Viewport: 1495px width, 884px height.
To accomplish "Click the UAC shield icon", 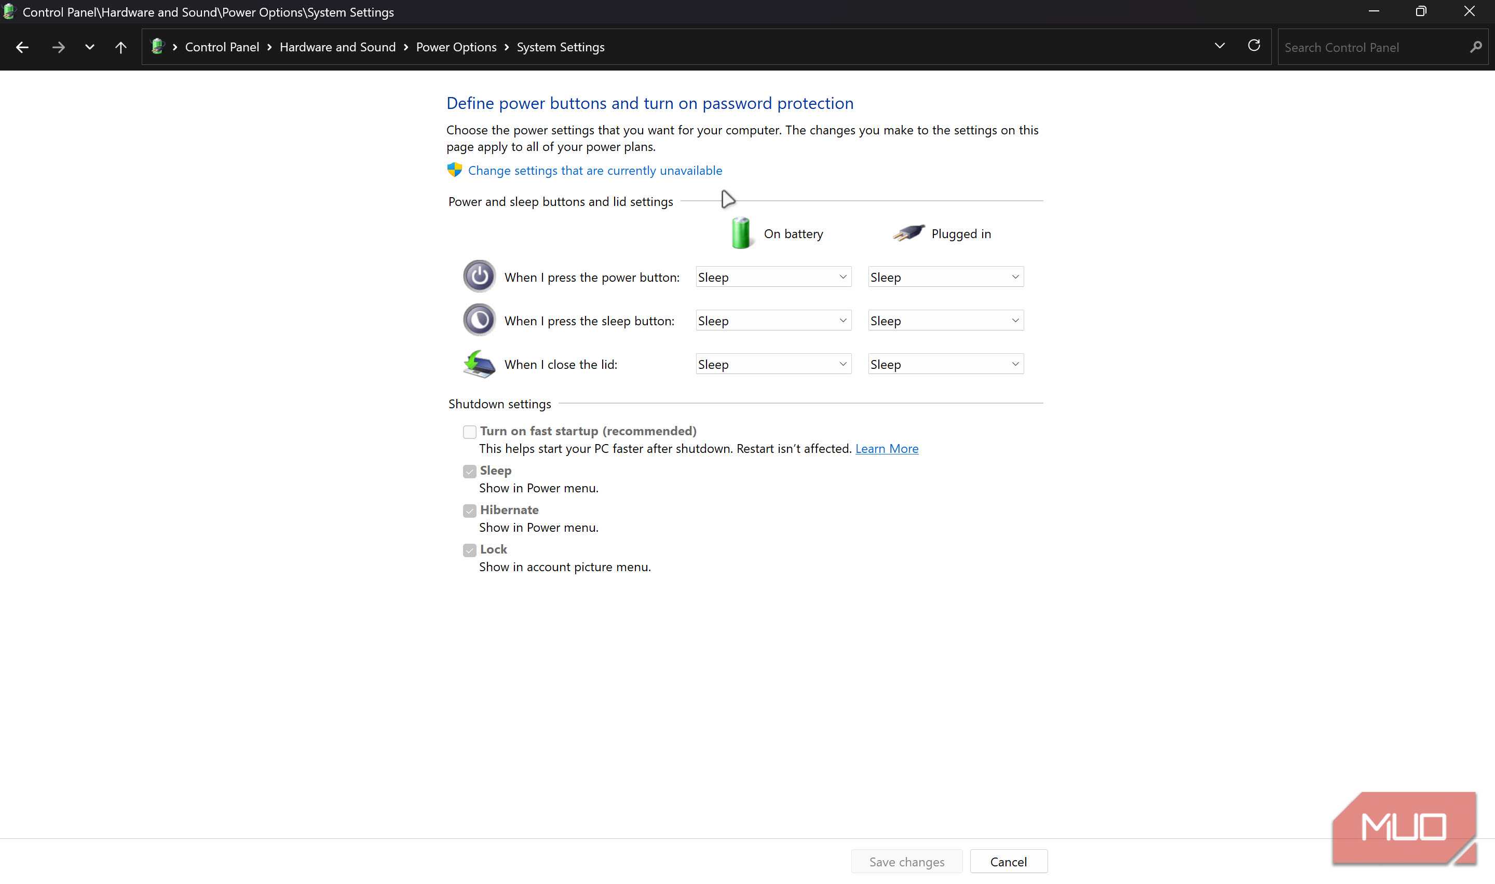I will tap(455, 170).
